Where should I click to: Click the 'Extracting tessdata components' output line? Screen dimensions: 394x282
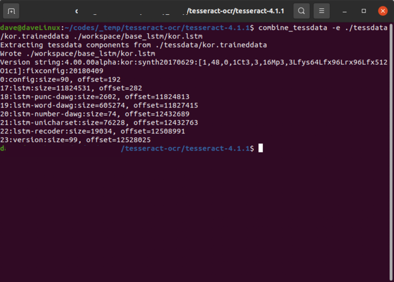[134, 45]
